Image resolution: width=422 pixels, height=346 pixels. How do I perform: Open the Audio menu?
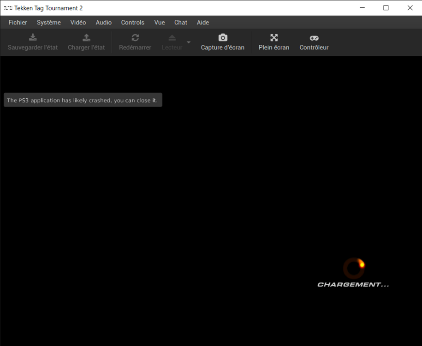click(103, 22)
